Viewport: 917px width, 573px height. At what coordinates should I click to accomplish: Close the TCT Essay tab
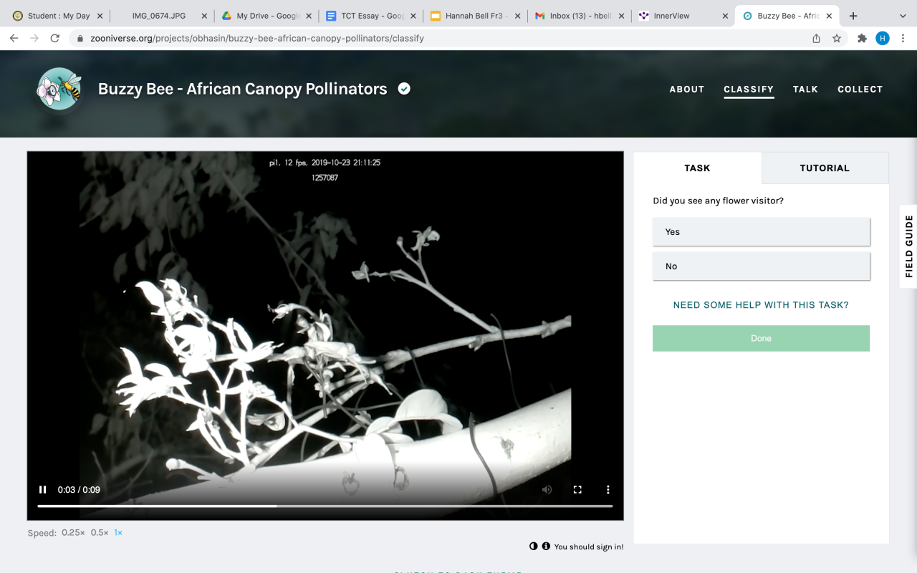413,16
